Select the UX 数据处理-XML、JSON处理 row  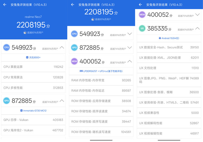coord(169,58)
